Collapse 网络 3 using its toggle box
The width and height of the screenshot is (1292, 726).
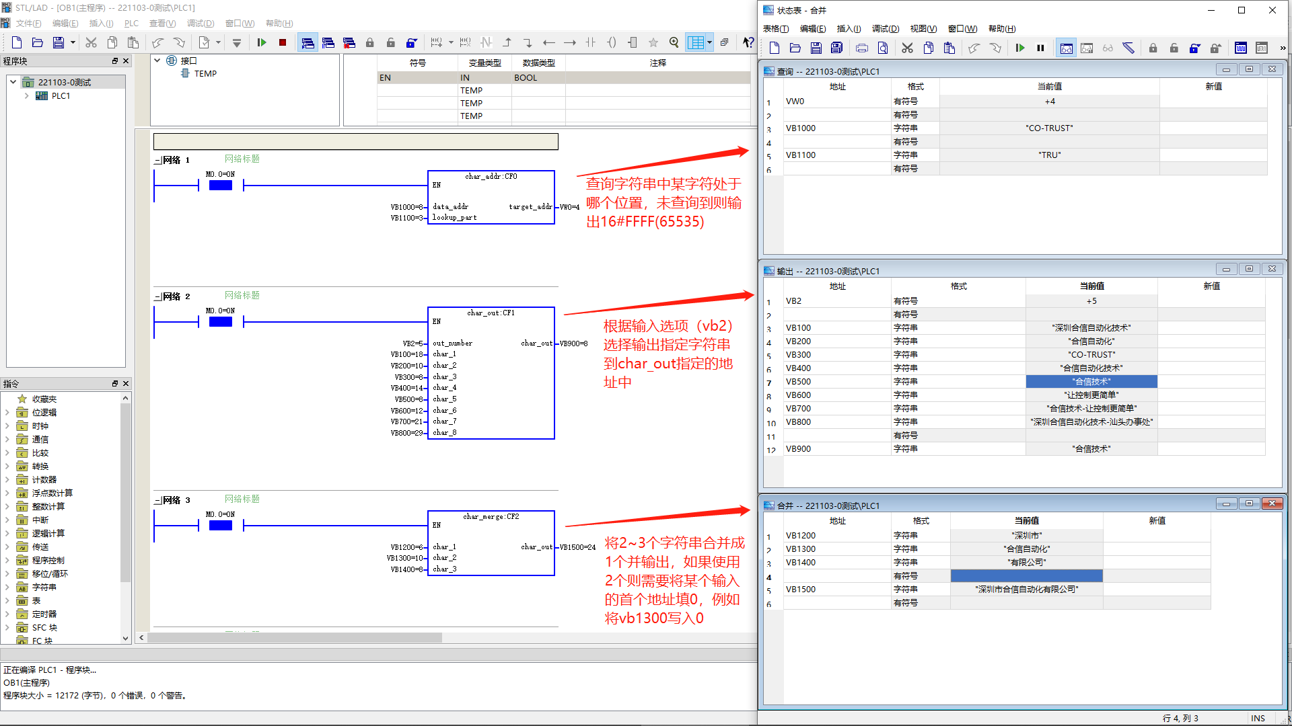pos(157,501)
